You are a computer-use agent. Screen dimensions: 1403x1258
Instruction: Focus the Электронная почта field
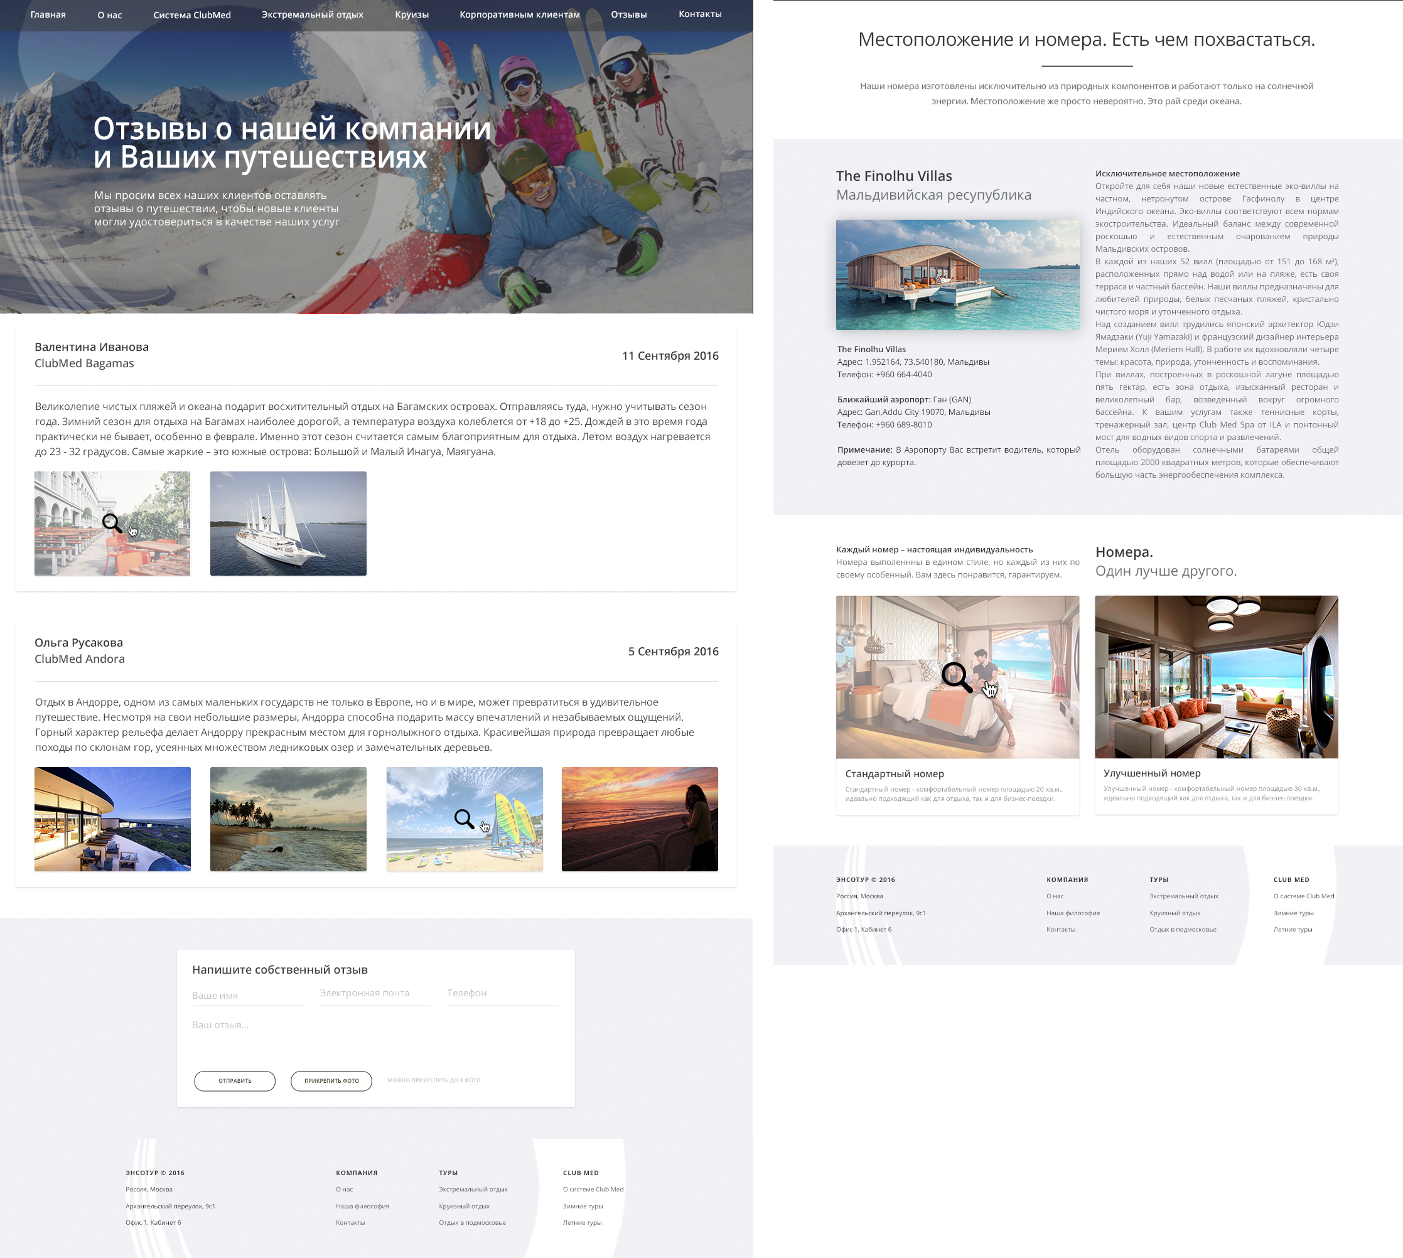point(375,993)
